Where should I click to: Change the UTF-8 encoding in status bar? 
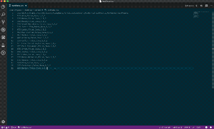[x=187, y=127]
